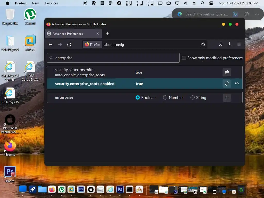Open the iVirtaul desktop shortcut
Screen dimensions: 264x198
[x=30, y=43]
